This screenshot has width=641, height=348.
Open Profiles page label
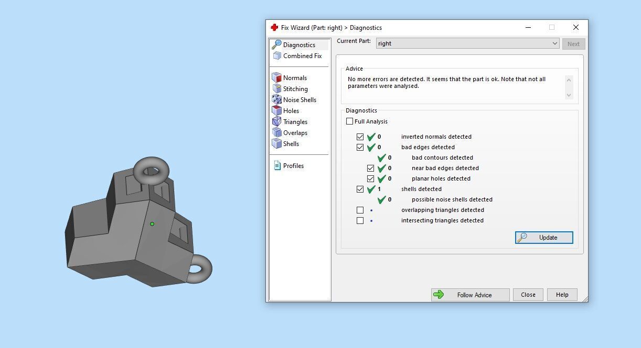click(293, 166)
